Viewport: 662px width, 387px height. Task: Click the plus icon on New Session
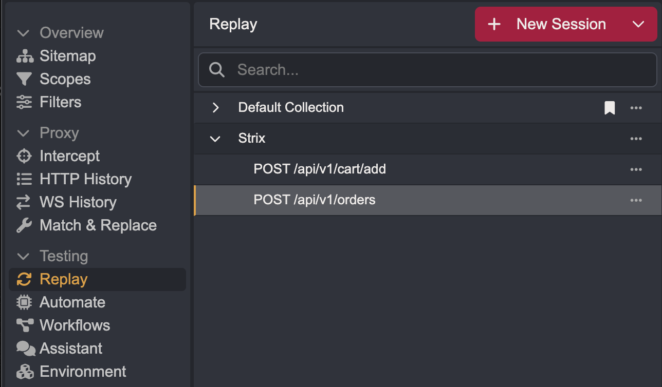pos(494,24)
